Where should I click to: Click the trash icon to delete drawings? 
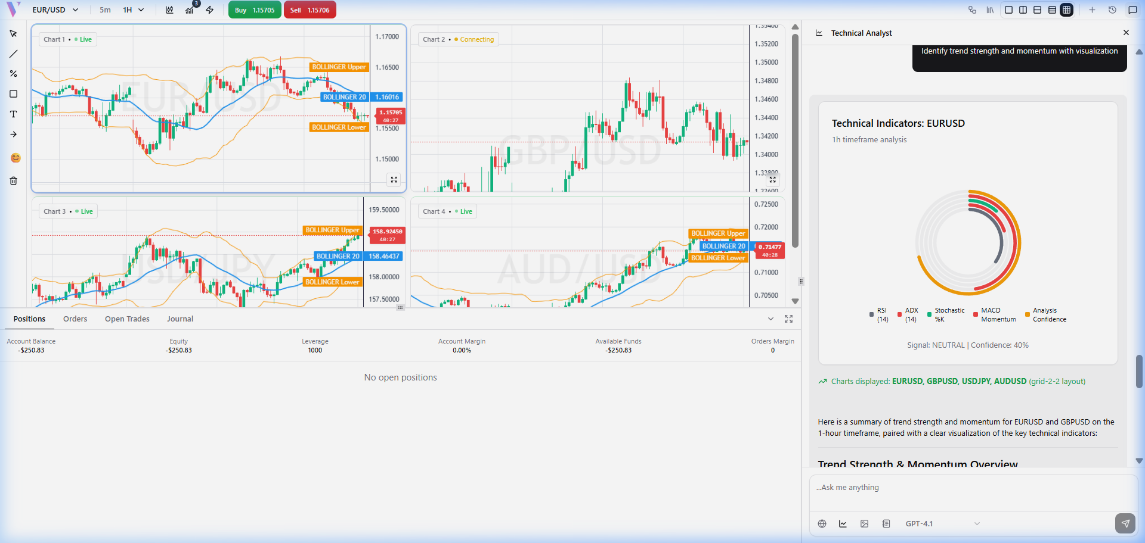point(13,181)
